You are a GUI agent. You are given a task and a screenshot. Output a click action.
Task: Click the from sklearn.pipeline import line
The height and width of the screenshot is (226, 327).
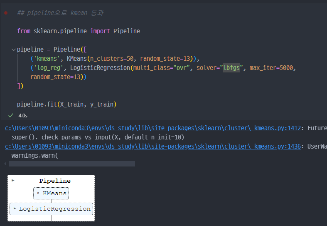tap(79, 31)
